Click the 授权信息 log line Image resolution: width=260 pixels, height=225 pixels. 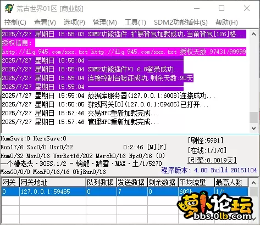(18, 43)
